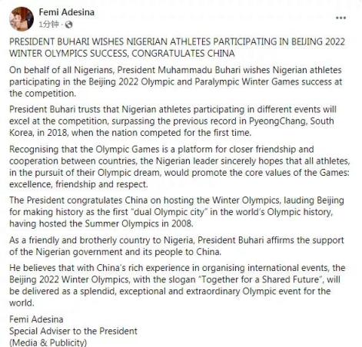Click the paragraph starting 'As a friendly and brotherly'
Screen dimensions: 362x347
[x=177, y=246]
